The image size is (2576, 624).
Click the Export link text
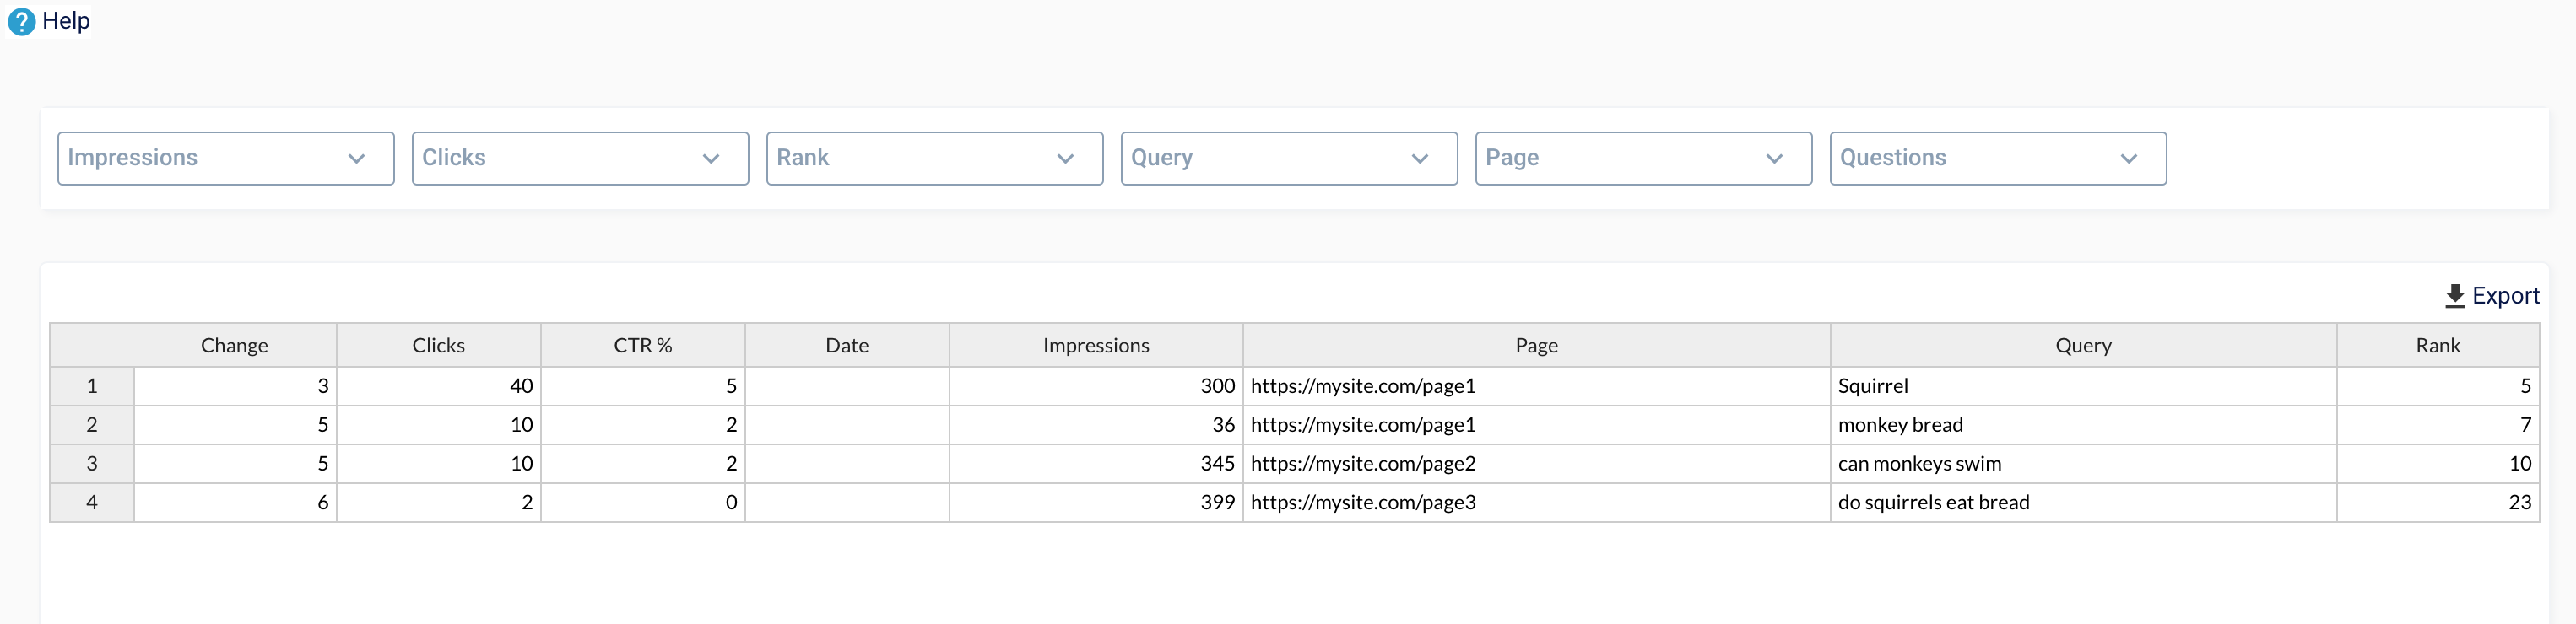coord(2505,295)
